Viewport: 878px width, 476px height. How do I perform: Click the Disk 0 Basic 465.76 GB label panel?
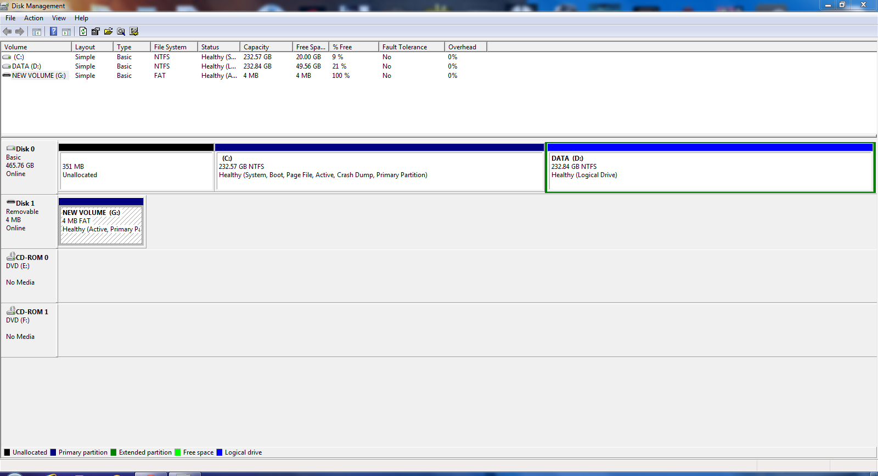30,167
